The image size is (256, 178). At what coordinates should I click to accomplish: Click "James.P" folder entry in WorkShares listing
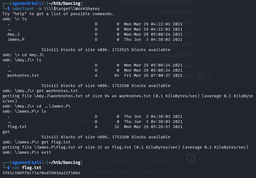[16, 39]
